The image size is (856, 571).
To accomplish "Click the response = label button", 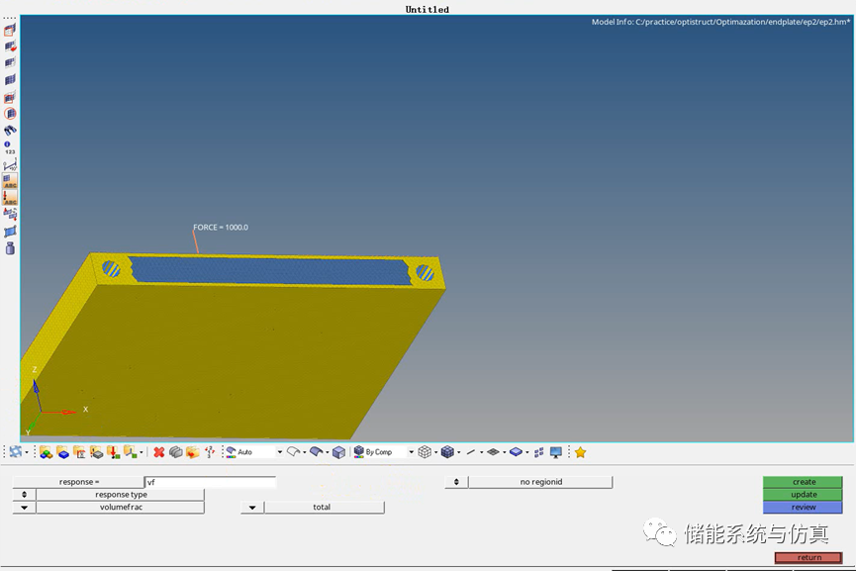I will pos(78,482).
